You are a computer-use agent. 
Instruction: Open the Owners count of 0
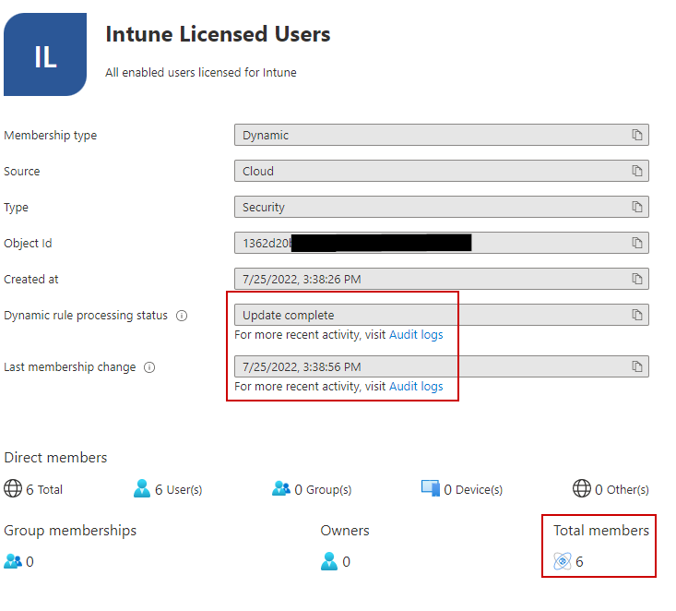[x=336, y=561]
